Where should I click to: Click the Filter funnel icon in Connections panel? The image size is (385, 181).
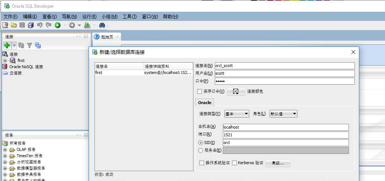pos(29,45)
